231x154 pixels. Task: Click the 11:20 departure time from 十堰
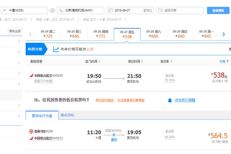94,132
